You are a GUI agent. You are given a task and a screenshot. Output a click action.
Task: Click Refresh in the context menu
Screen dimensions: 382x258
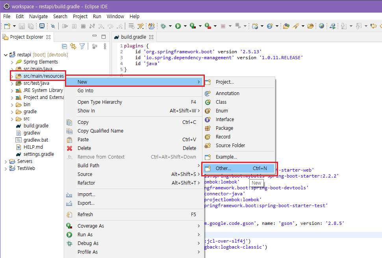[133, 215]
